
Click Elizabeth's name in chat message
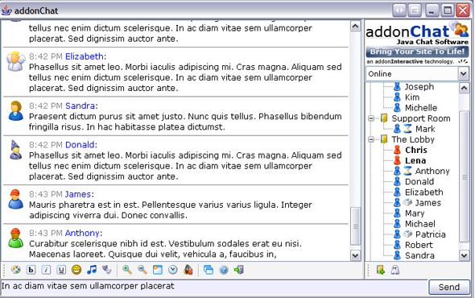point(85,56)
